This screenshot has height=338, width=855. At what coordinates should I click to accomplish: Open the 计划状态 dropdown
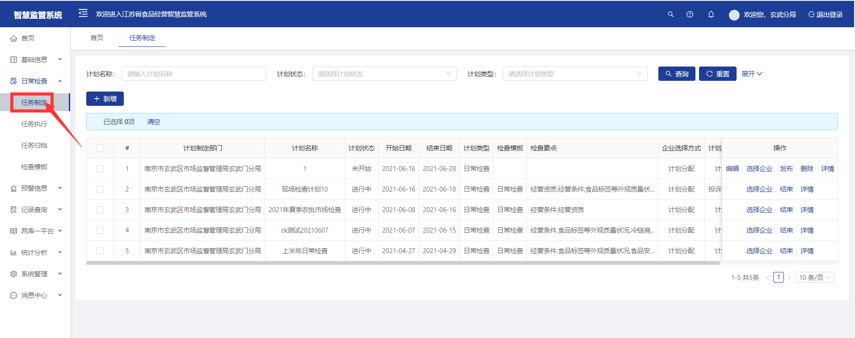coord(384,74)
